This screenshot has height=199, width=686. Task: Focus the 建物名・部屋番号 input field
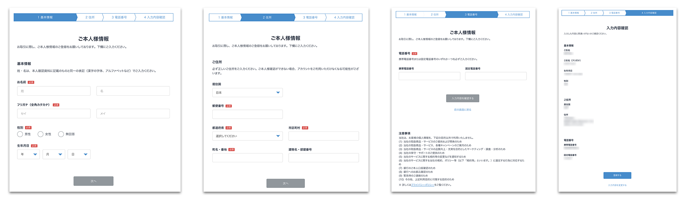[x=324, y=158]
